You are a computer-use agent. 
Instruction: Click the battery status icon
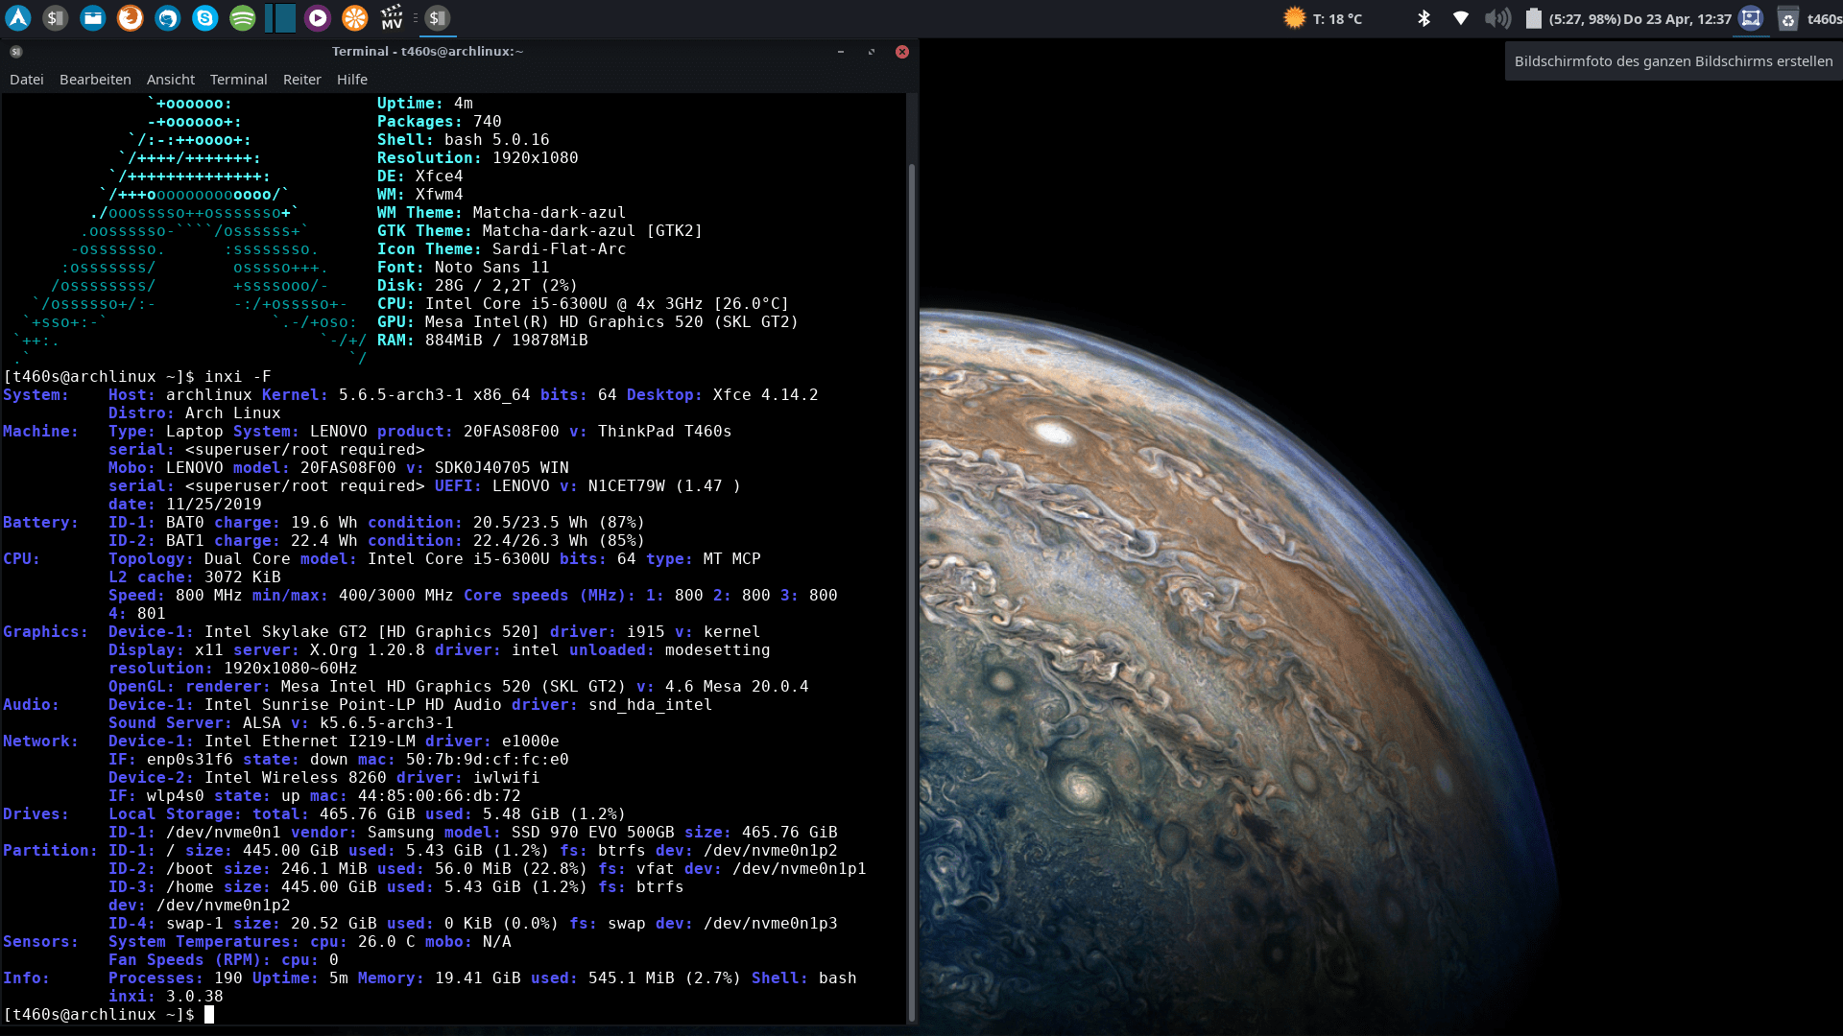pos(1533,18)
